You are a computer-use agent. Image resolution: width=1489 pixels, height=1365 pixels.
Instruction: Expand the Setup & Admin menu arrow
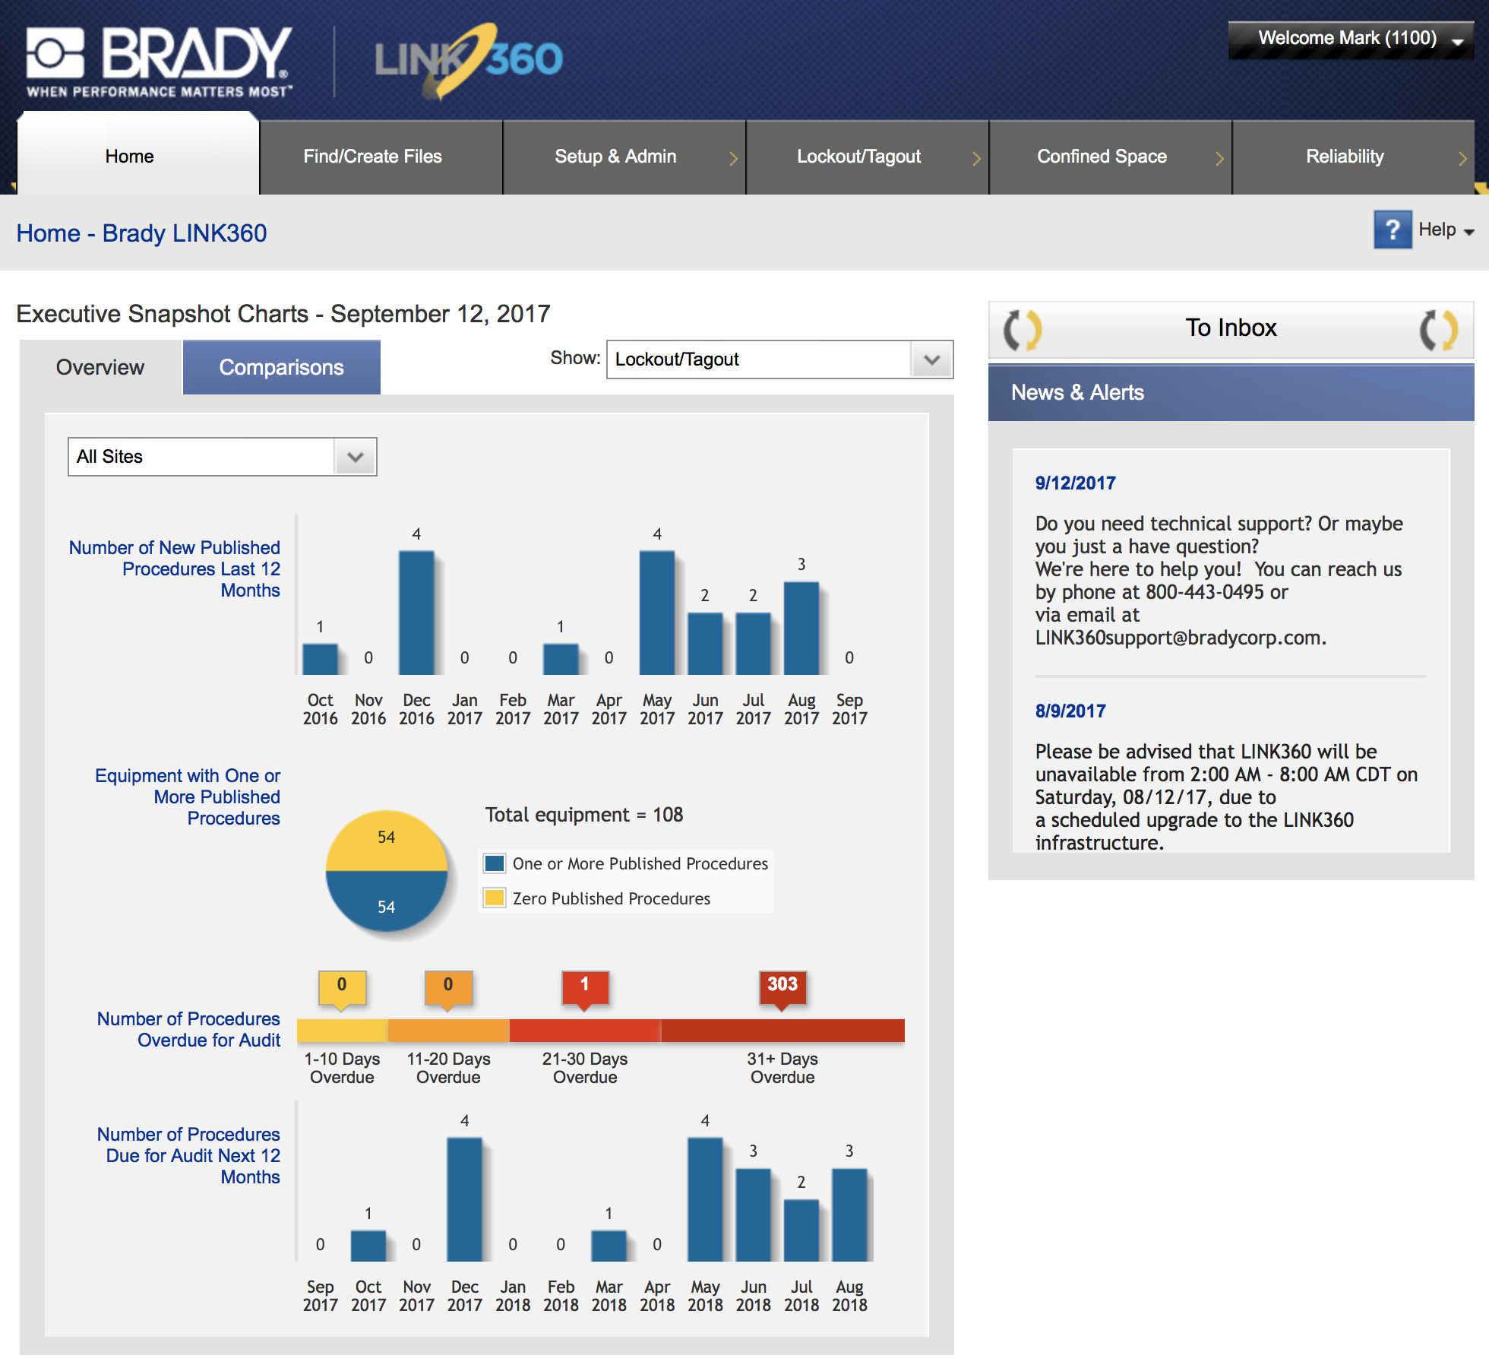(x=733, y=157)
